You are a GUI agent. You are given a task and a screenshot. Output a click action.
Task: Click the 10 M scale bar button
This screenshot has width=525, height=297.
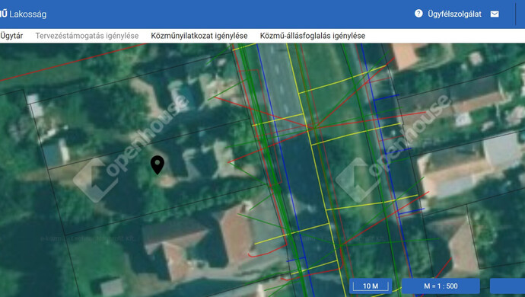point(371,286)
